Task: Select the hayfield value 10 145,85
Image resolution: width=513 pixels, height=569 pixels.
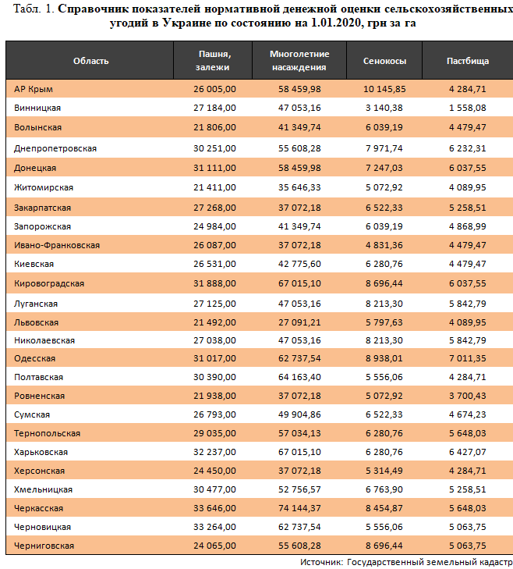Action: [384, 89]
